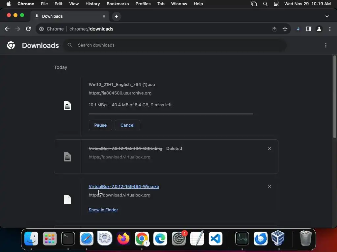This screenshot has height=252, width=337.
Task: Remove VirtualBox Win.exe entry from list
Action: pos(270,186)
